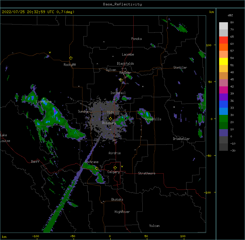Select the Lake Louise label
Screen dimensions: 245x240
coord(5,138)
